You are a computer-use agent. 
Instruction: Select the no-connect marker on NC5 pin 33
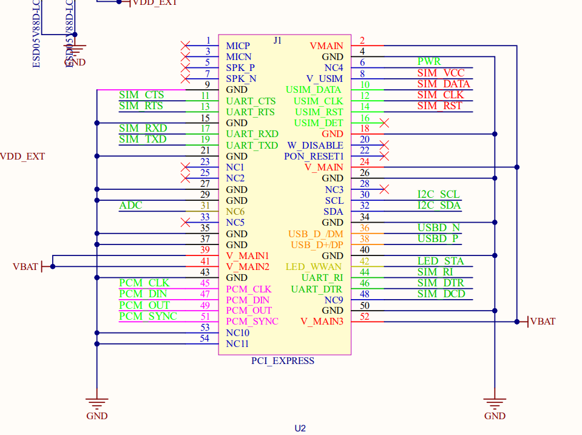186,223
